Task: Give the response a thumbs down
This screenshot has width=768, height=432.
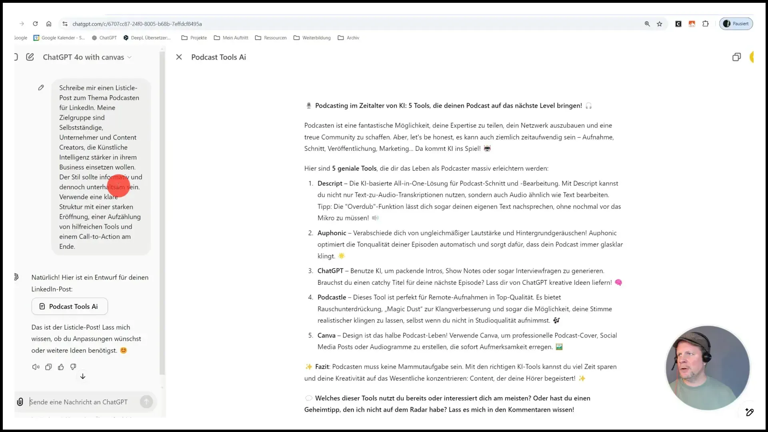Action: point(73,367)
